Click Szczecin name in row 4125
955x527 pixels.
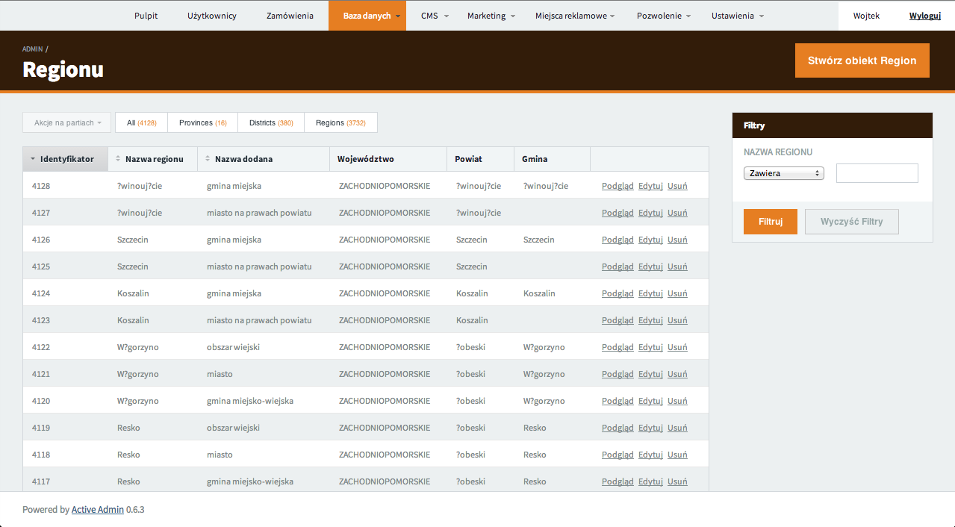pos(133,266)
